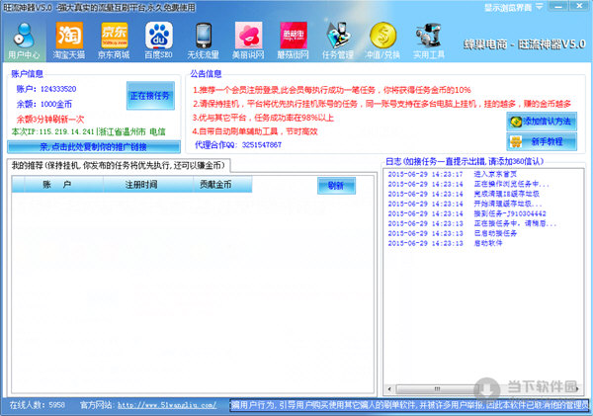This screenshot has width=593, height=416.
Task: Copy promotion link via 亲,点击此处复制你的推广链接
Action: click(x=94, y=146)
